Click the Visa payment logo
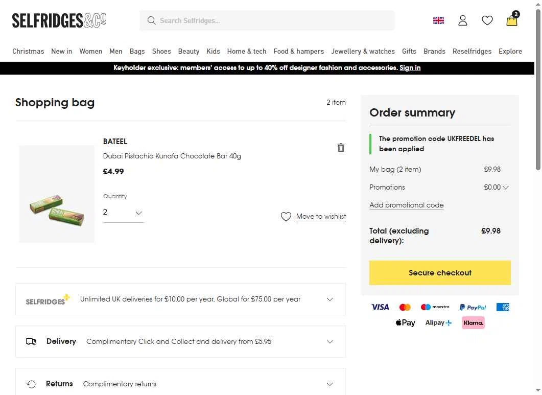The width and height of the screenshot is (542, 395). [380, 307]
